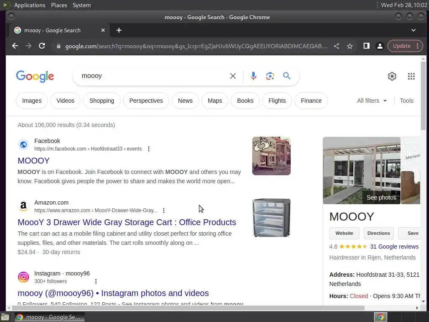Open the storage cart thumbnail image
The image size is (429, 322).
coord(271,218)
